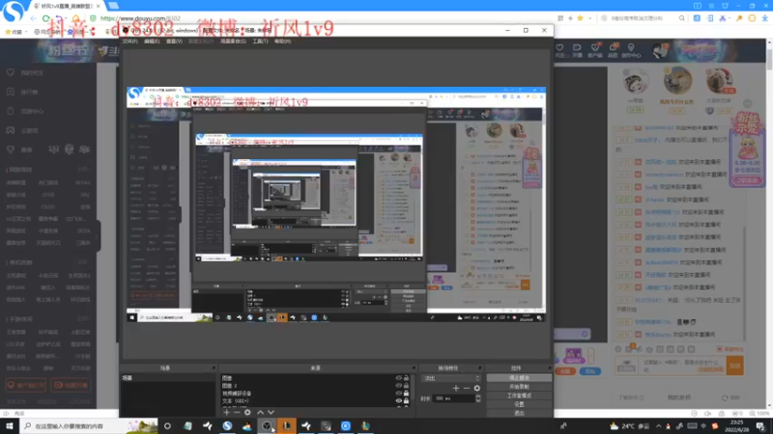Open Douyu 消息 messages icon
The image size is (773, 434).
tap(613, 50)
